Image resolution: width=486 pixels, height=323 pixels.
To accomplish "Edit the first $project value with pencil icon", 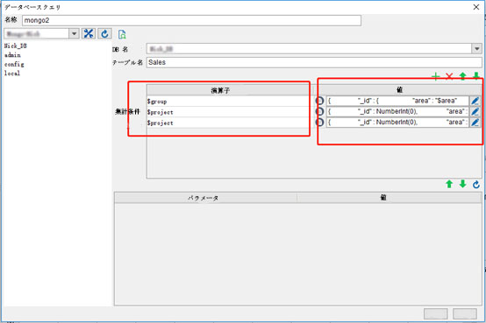I will 475,112.
